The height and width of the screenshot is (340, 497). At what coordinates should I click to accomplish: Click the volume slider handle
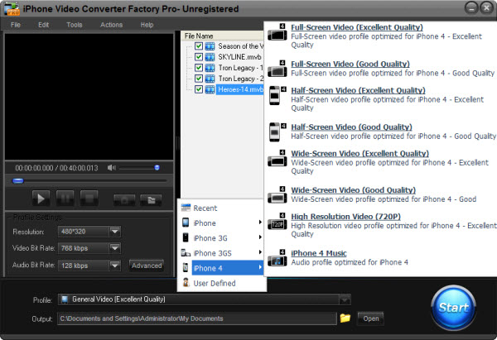coord(157,167)
